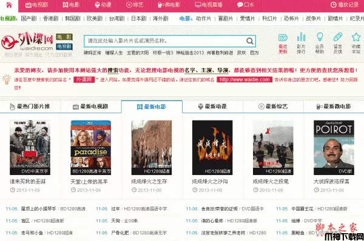
Task: Open 综艺 in top pink navigation
Action: (x=135, y=5)
